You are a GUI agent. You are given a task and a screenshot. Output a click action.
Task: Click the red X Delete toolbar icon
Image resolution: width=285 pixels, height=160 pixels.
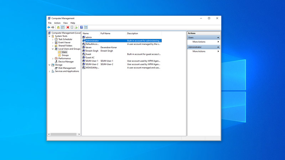(x=68, y=27)
